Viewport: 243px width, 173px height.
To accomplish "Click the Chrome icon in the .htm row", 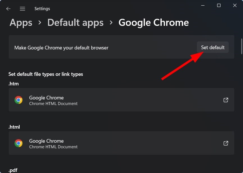I will [19, 100].
